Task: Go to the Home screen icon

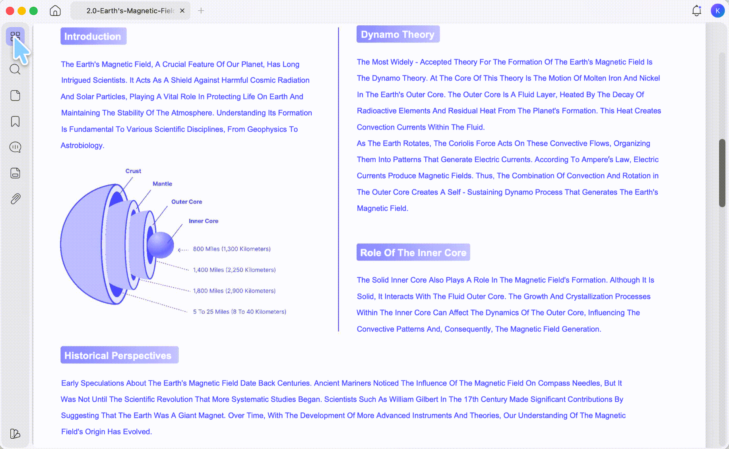Action: point(55,11)
